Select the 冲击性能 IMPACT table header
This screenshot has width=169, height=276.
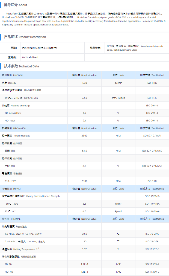[11, 189]
